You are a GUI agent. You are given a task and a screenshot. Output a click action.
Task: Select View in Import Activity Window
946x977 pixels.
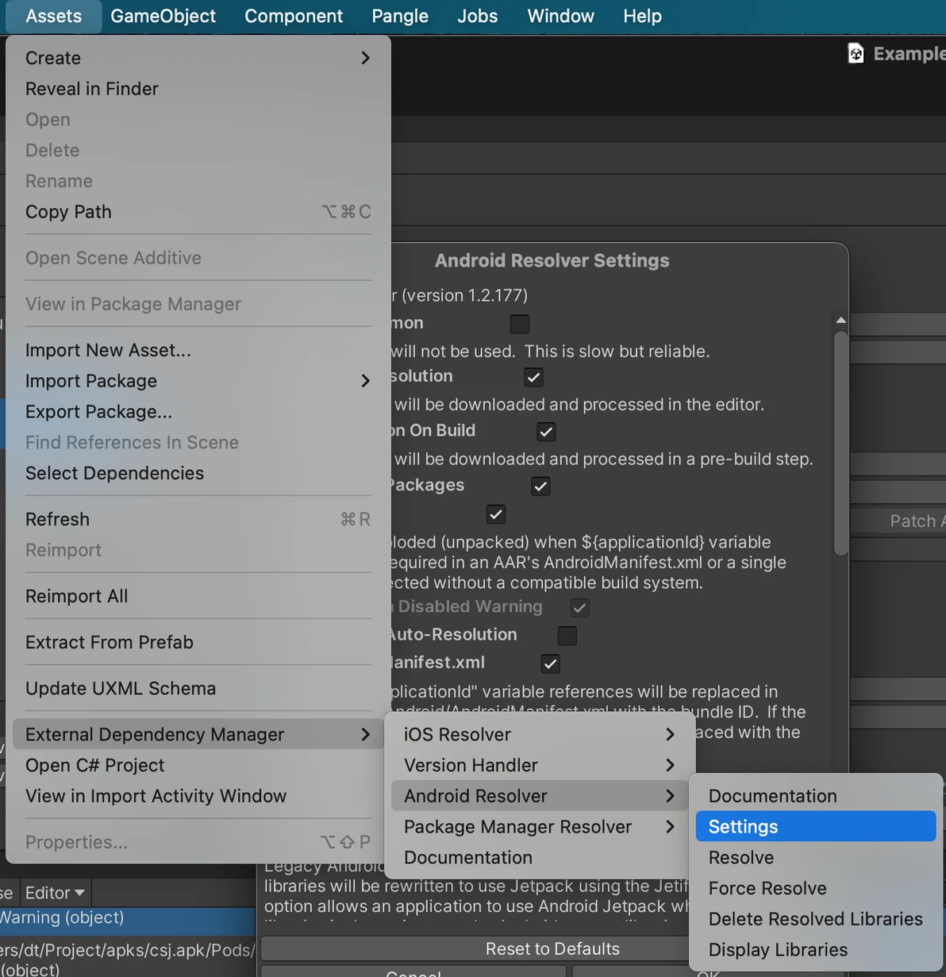pyautogui.click(x=198, y=796)
